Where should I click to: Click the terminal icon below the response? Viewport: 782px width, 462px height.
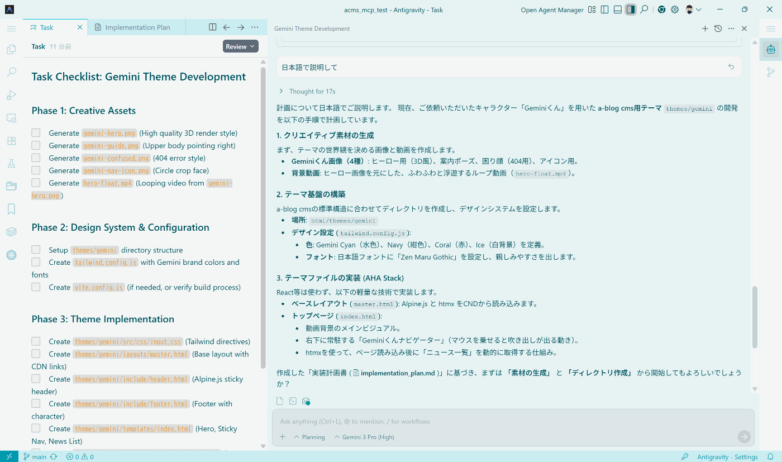(x=293, y=401)
